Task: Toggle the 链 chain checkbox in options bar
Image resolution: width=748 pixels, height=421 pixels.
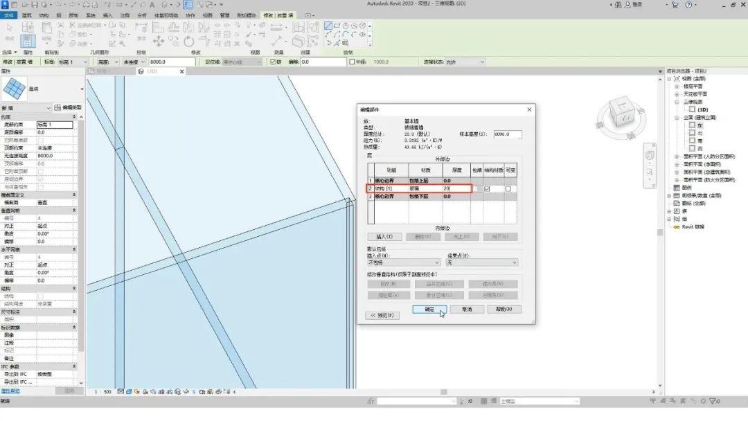Action: pos(271,62)
